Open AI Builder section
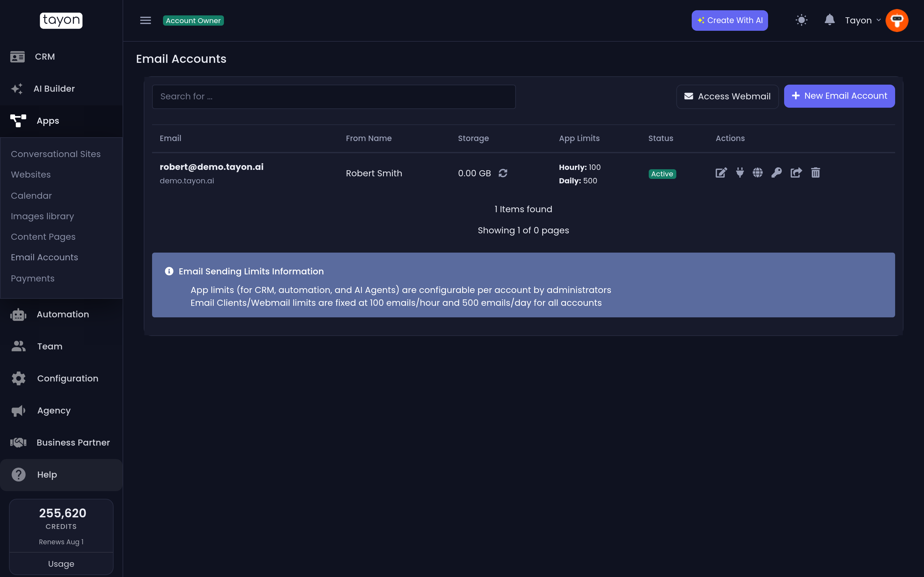The height and width of the screenshot is (577, 924). (x=61, y=89)
